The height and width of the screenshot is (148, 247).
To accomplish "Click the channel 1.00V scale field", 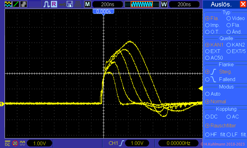I will [40, 143].
